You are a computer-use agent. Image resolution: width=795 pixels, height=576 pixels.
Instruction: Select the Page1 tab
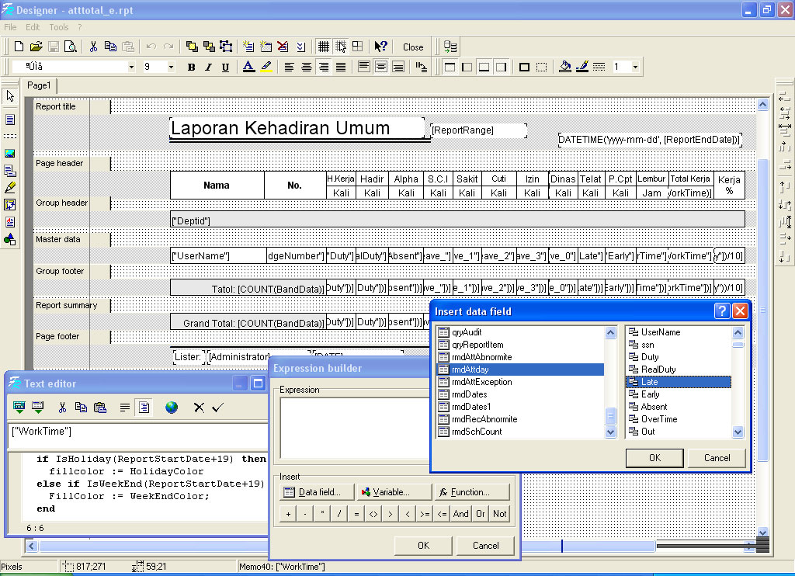pos(39,85)
